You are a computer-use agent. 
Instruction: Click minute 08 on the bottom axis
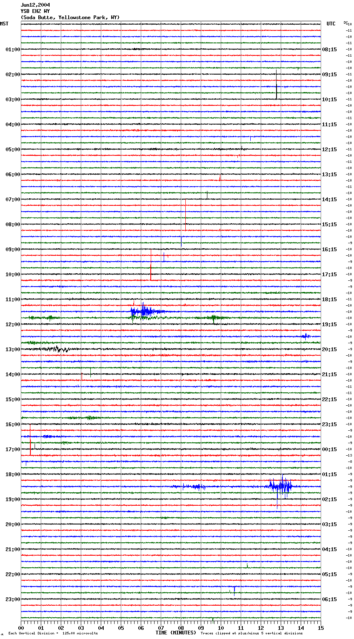click(181, 628)
